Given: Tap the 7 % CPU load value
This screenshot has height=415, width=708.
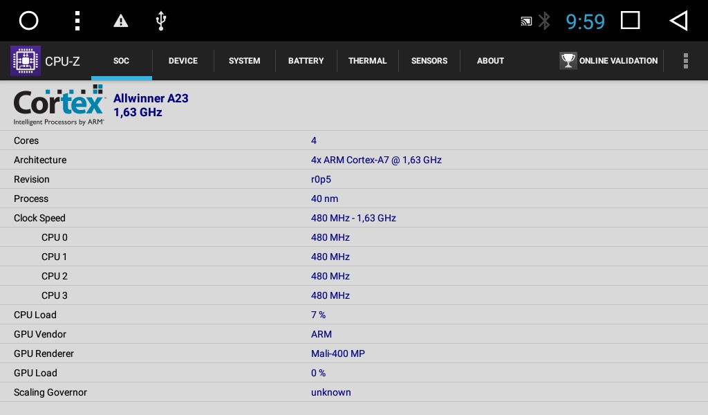Looking at the screenshot, I should point(318,315).
